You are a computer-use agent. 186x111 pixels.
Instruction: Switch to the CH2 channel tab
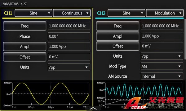(x=101, y=13)
